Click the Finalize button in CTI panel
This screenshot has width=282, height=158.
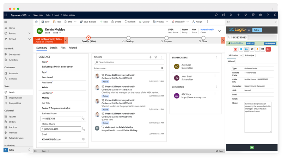(x=233, y=56)
